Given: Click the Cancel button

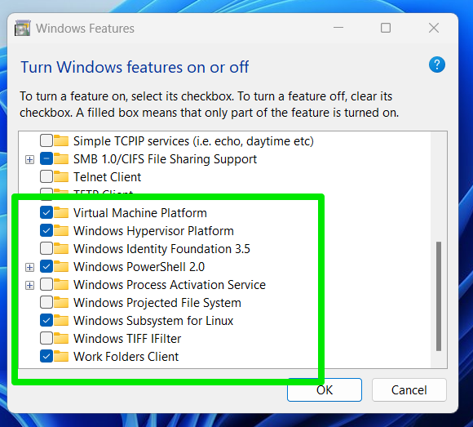Looking at the screenshot, I should 409,390.
